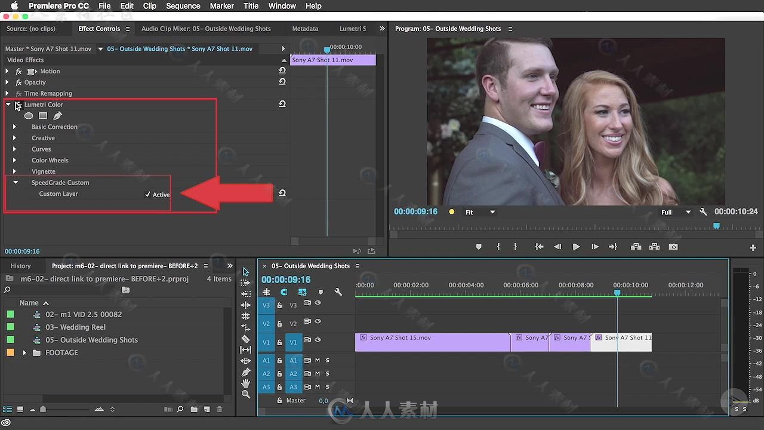Switch to Audio Clip Mixer tab

206,29
